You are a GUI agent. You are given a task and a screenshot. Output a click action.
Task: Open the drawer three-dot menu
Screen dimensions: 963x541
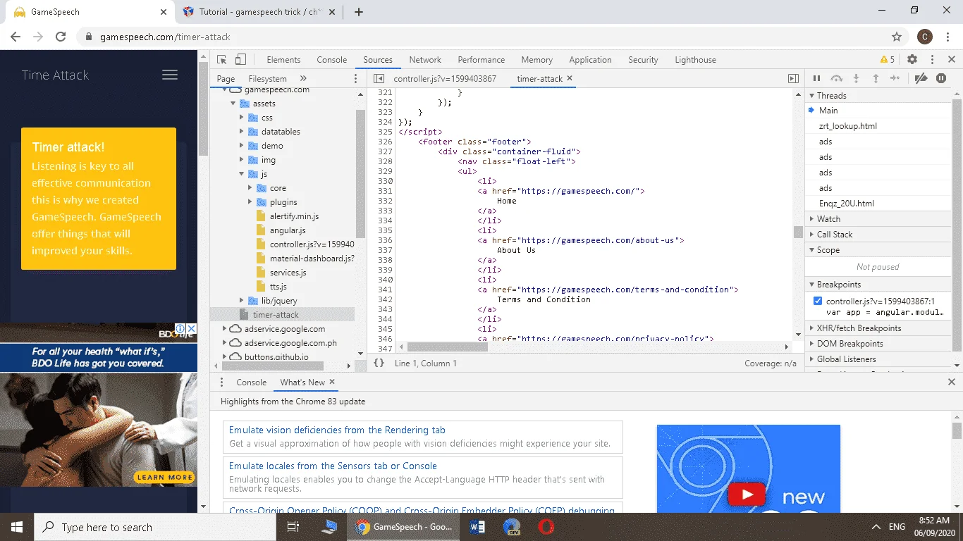point(221,382)
